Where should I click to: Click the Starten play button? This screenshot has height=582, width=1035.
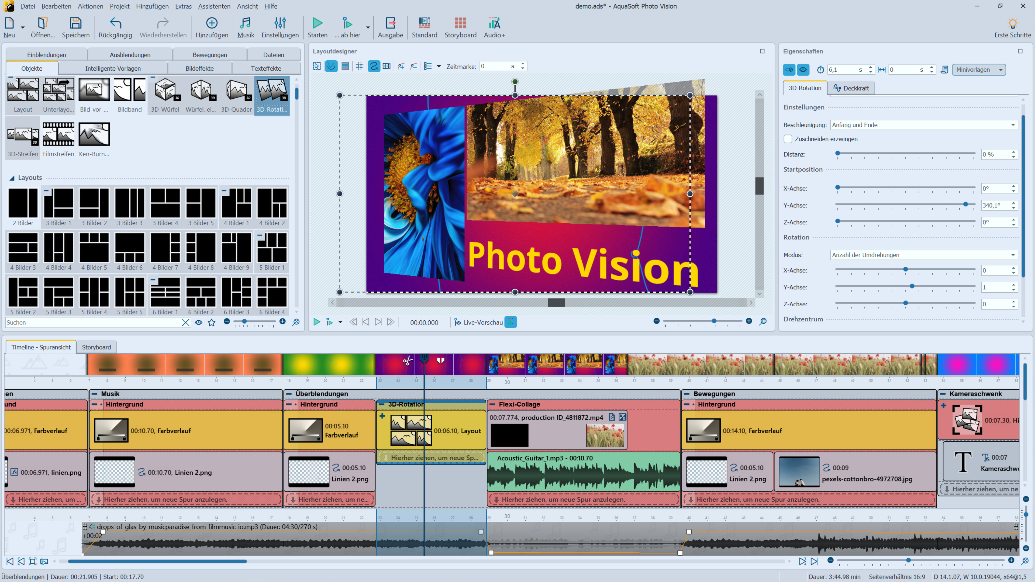[318, 23]
